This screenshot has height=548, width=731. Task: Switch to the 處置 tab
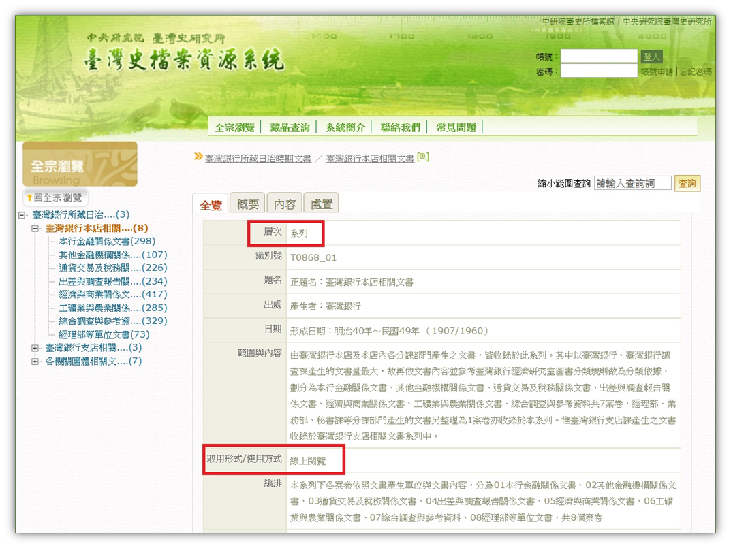tap(322, 204)
